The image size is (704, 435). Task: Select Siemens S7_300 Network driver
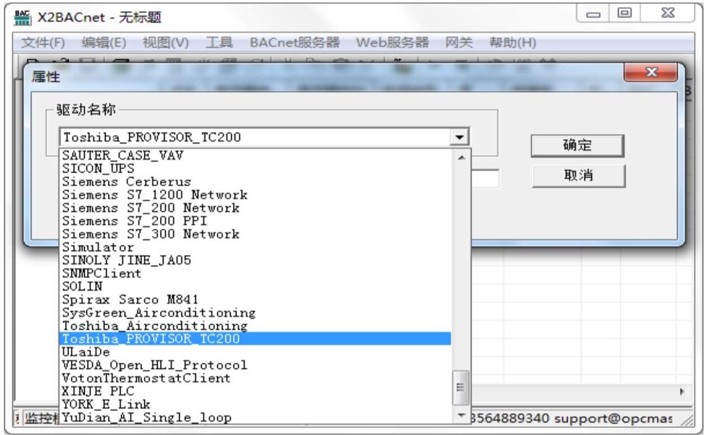click(x=254, y=233)
